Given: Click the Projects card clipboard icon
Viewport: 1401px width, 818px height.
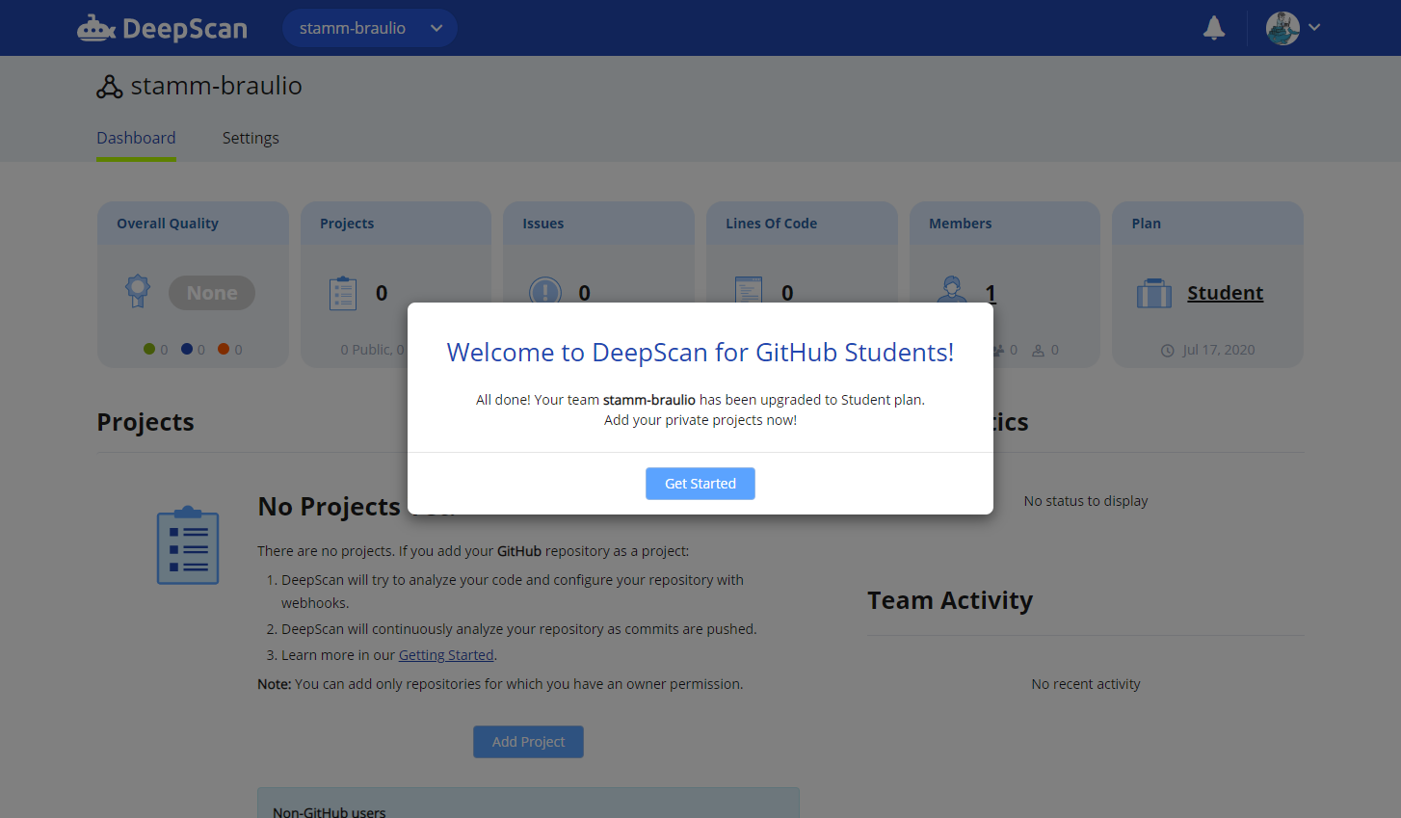Looking at the screenshot, I should (343, 293).
